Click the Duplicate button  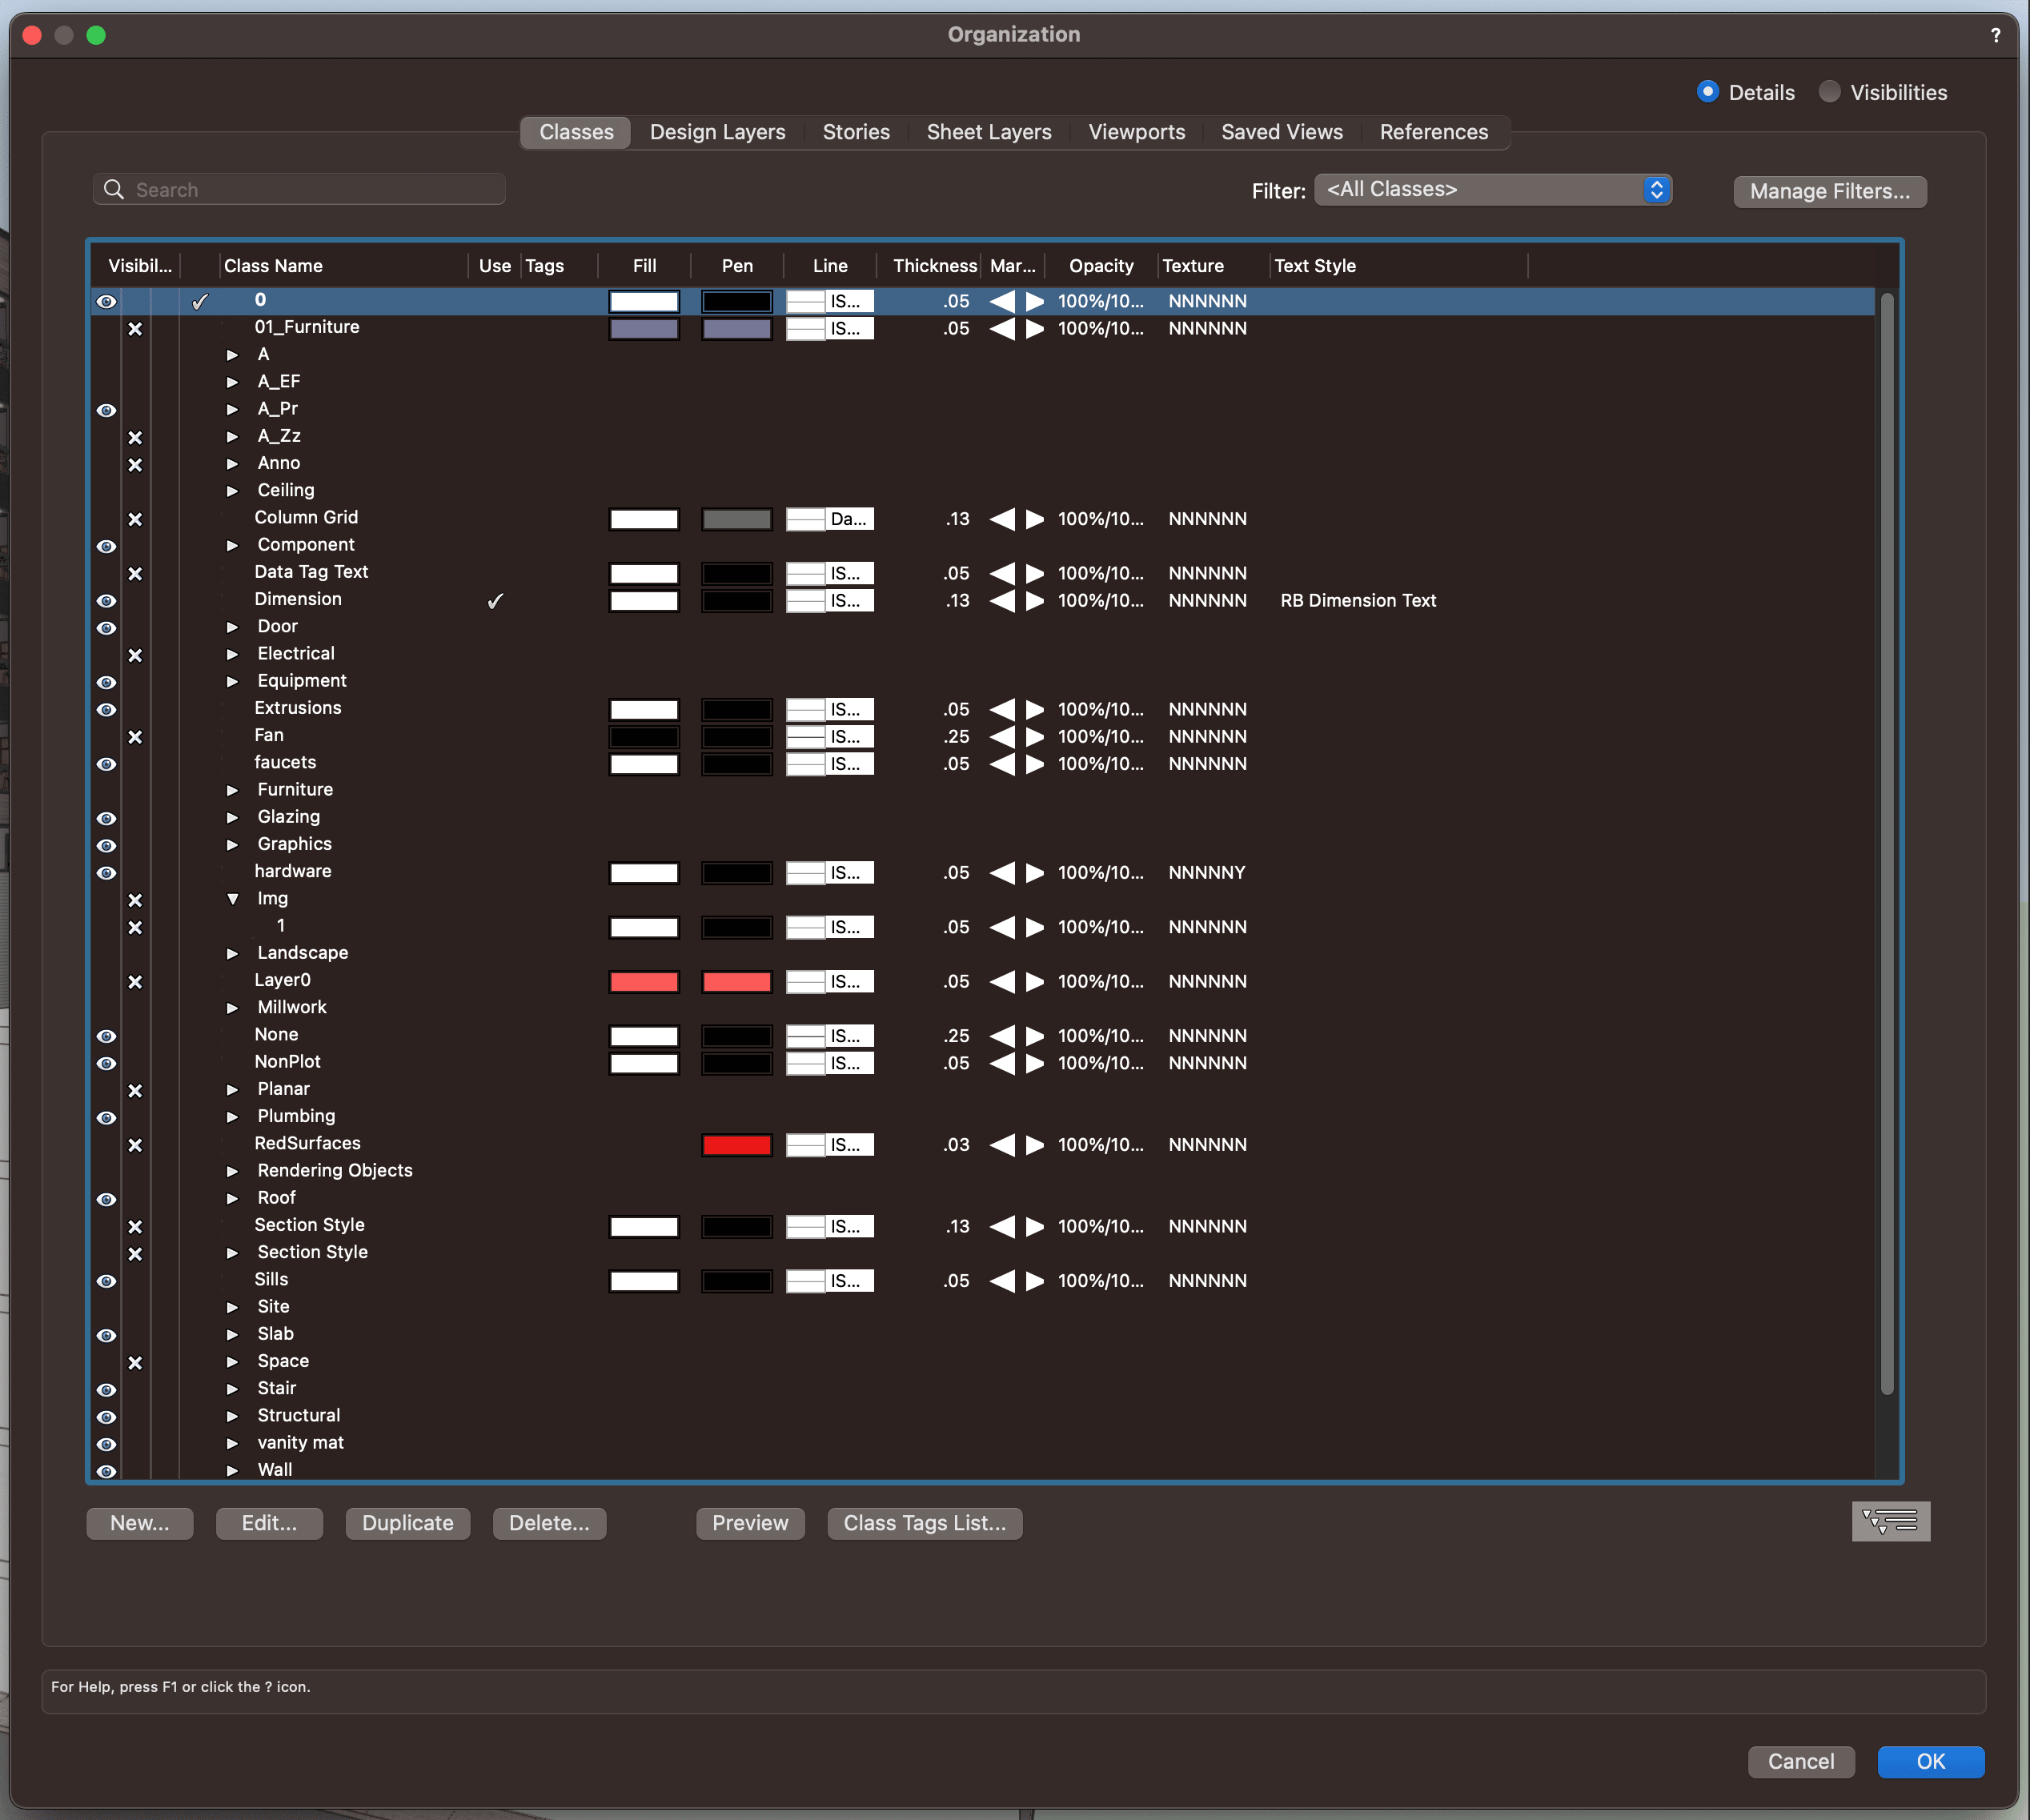[x=407, y=1523]
